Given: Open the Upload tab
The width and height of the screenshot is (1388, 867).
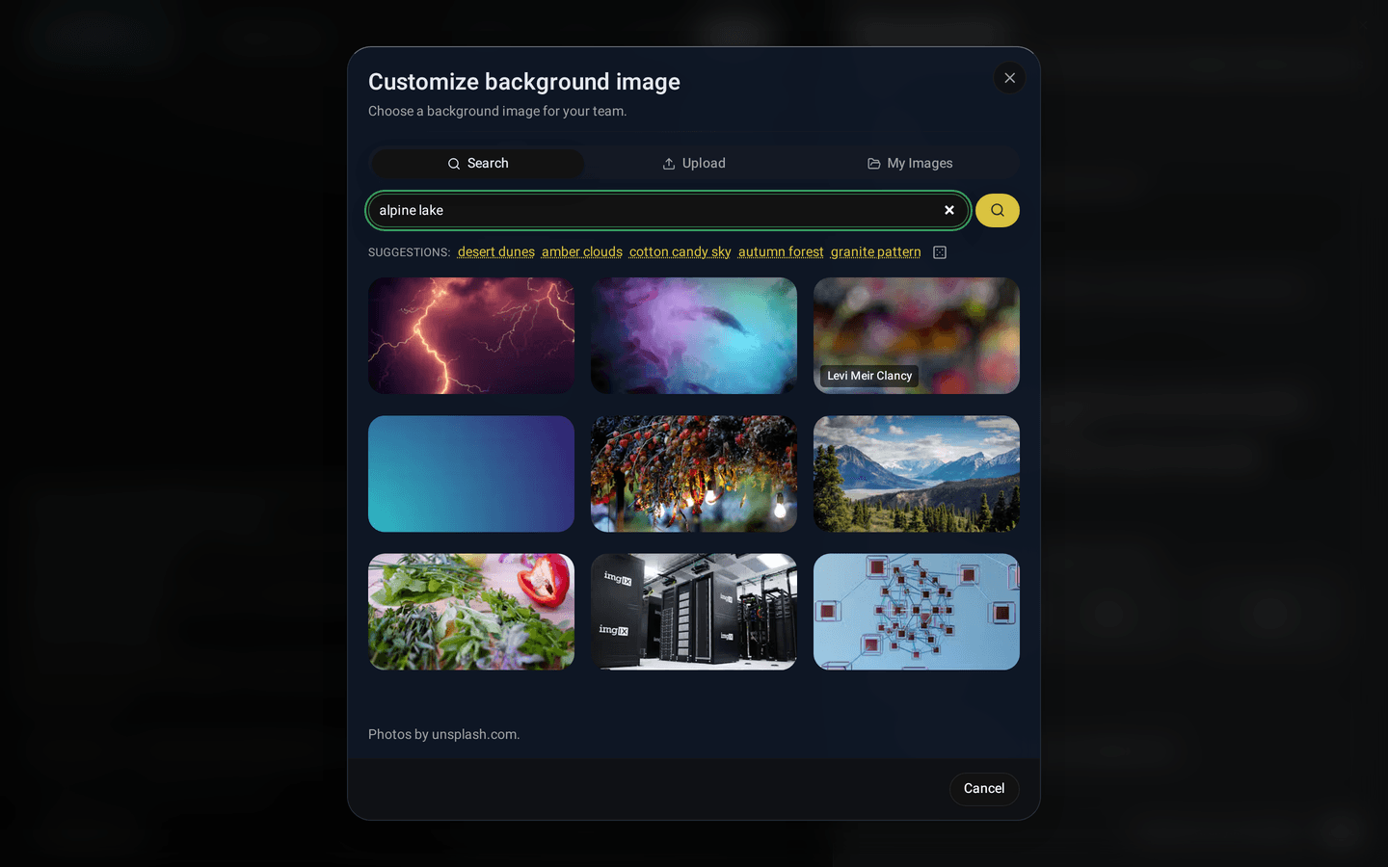Looking at the screenshot, I should point(694,164).
